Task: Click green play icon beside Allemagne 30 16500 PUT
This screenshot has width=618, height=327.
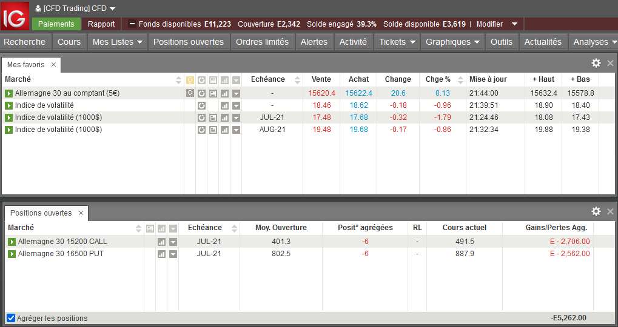Action: coord(12,254)
